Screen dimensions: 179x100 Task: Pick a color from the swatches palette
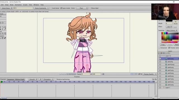170,37
